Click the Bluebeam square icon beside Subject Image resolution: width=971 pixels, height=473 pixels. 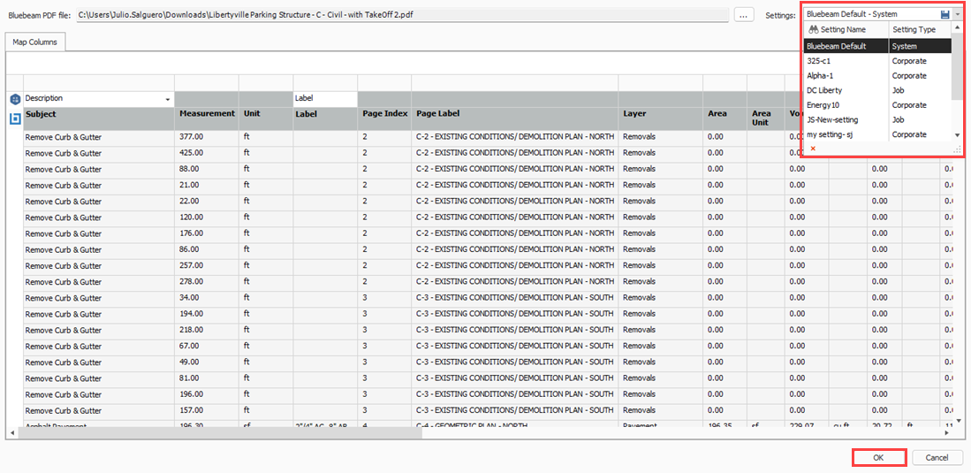point(14,117)
